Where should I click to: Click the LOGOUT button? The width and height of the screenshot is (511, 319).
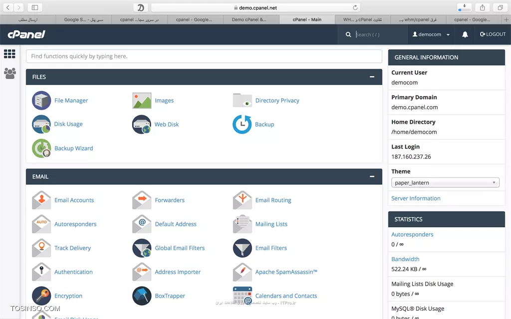(x=493, y=34)
